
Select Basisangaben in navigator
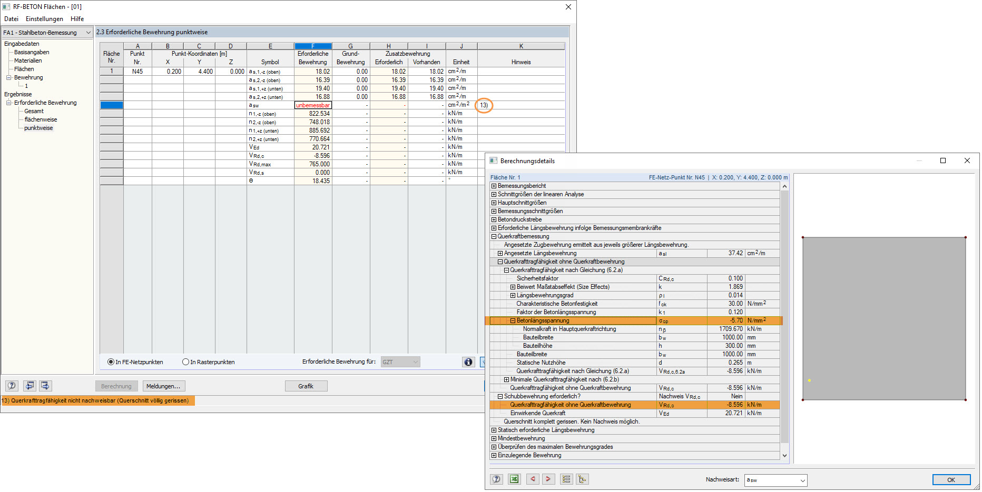pos(32,52)
